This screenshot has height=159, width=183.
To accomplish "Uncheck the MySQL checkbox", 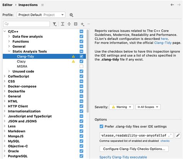I will click(81, 141).
